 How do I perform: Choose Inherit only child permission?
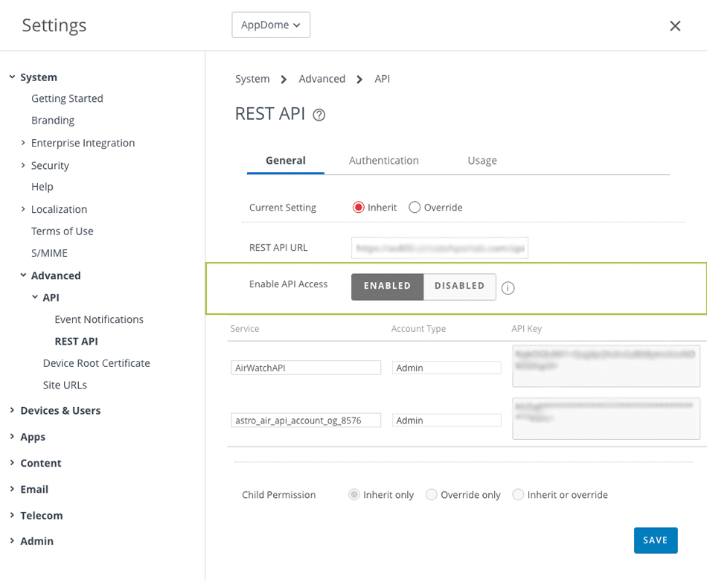[353, 494]
